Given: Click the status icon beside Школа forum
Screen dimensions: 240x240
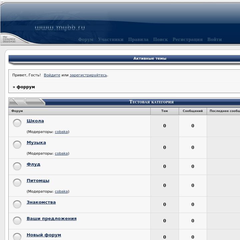Looking at the screenshot, I should pyautogui.click(x=17, y=123).
